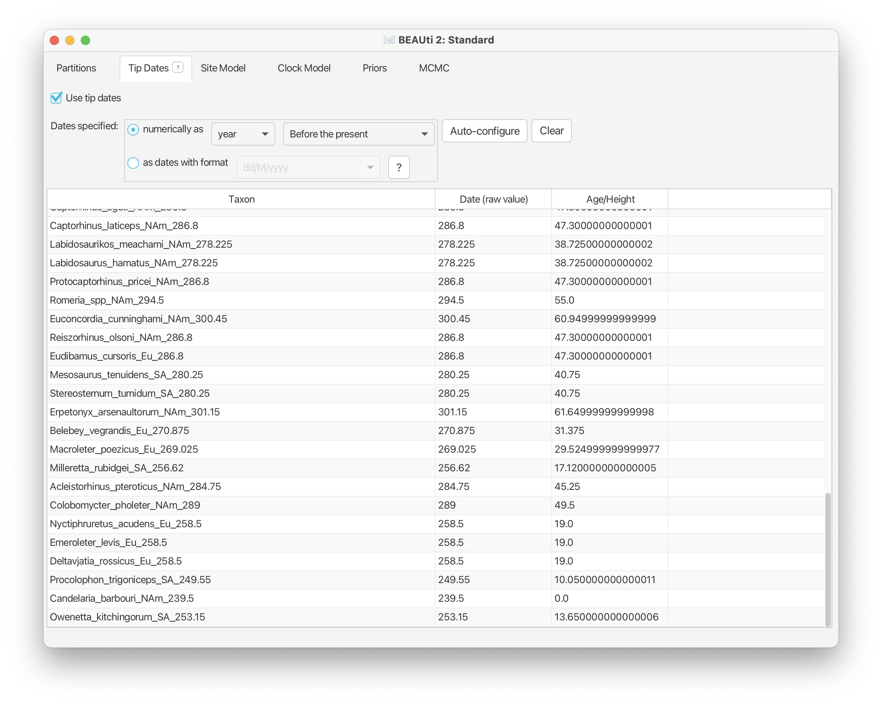Click the Age/Height column header

(610, 199)
